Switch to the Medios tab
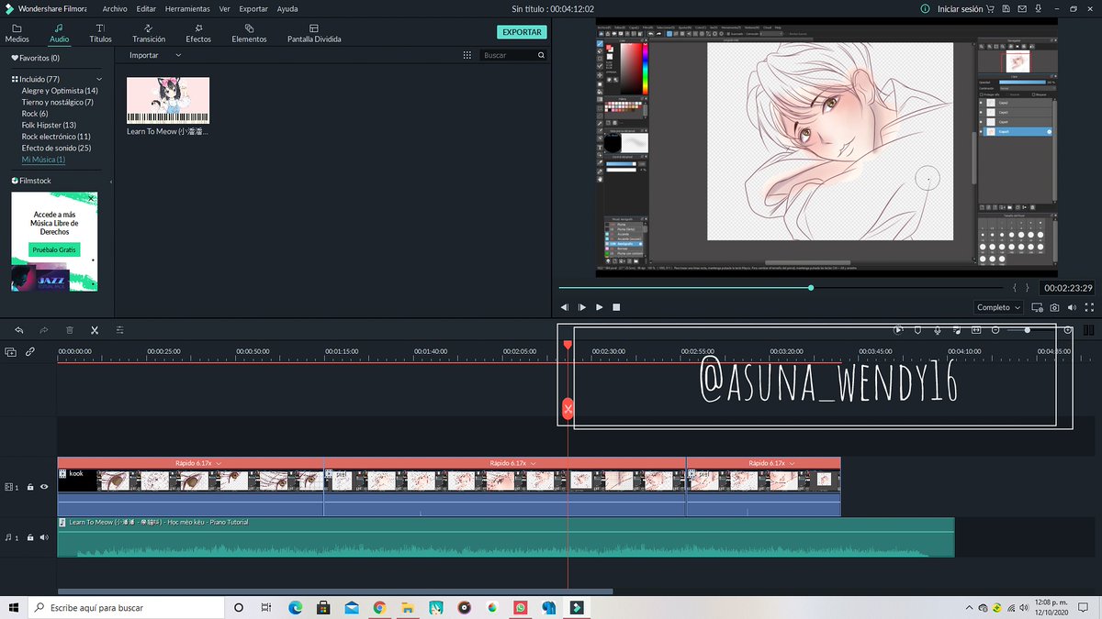1102x619 pixels. pos(17,34)
